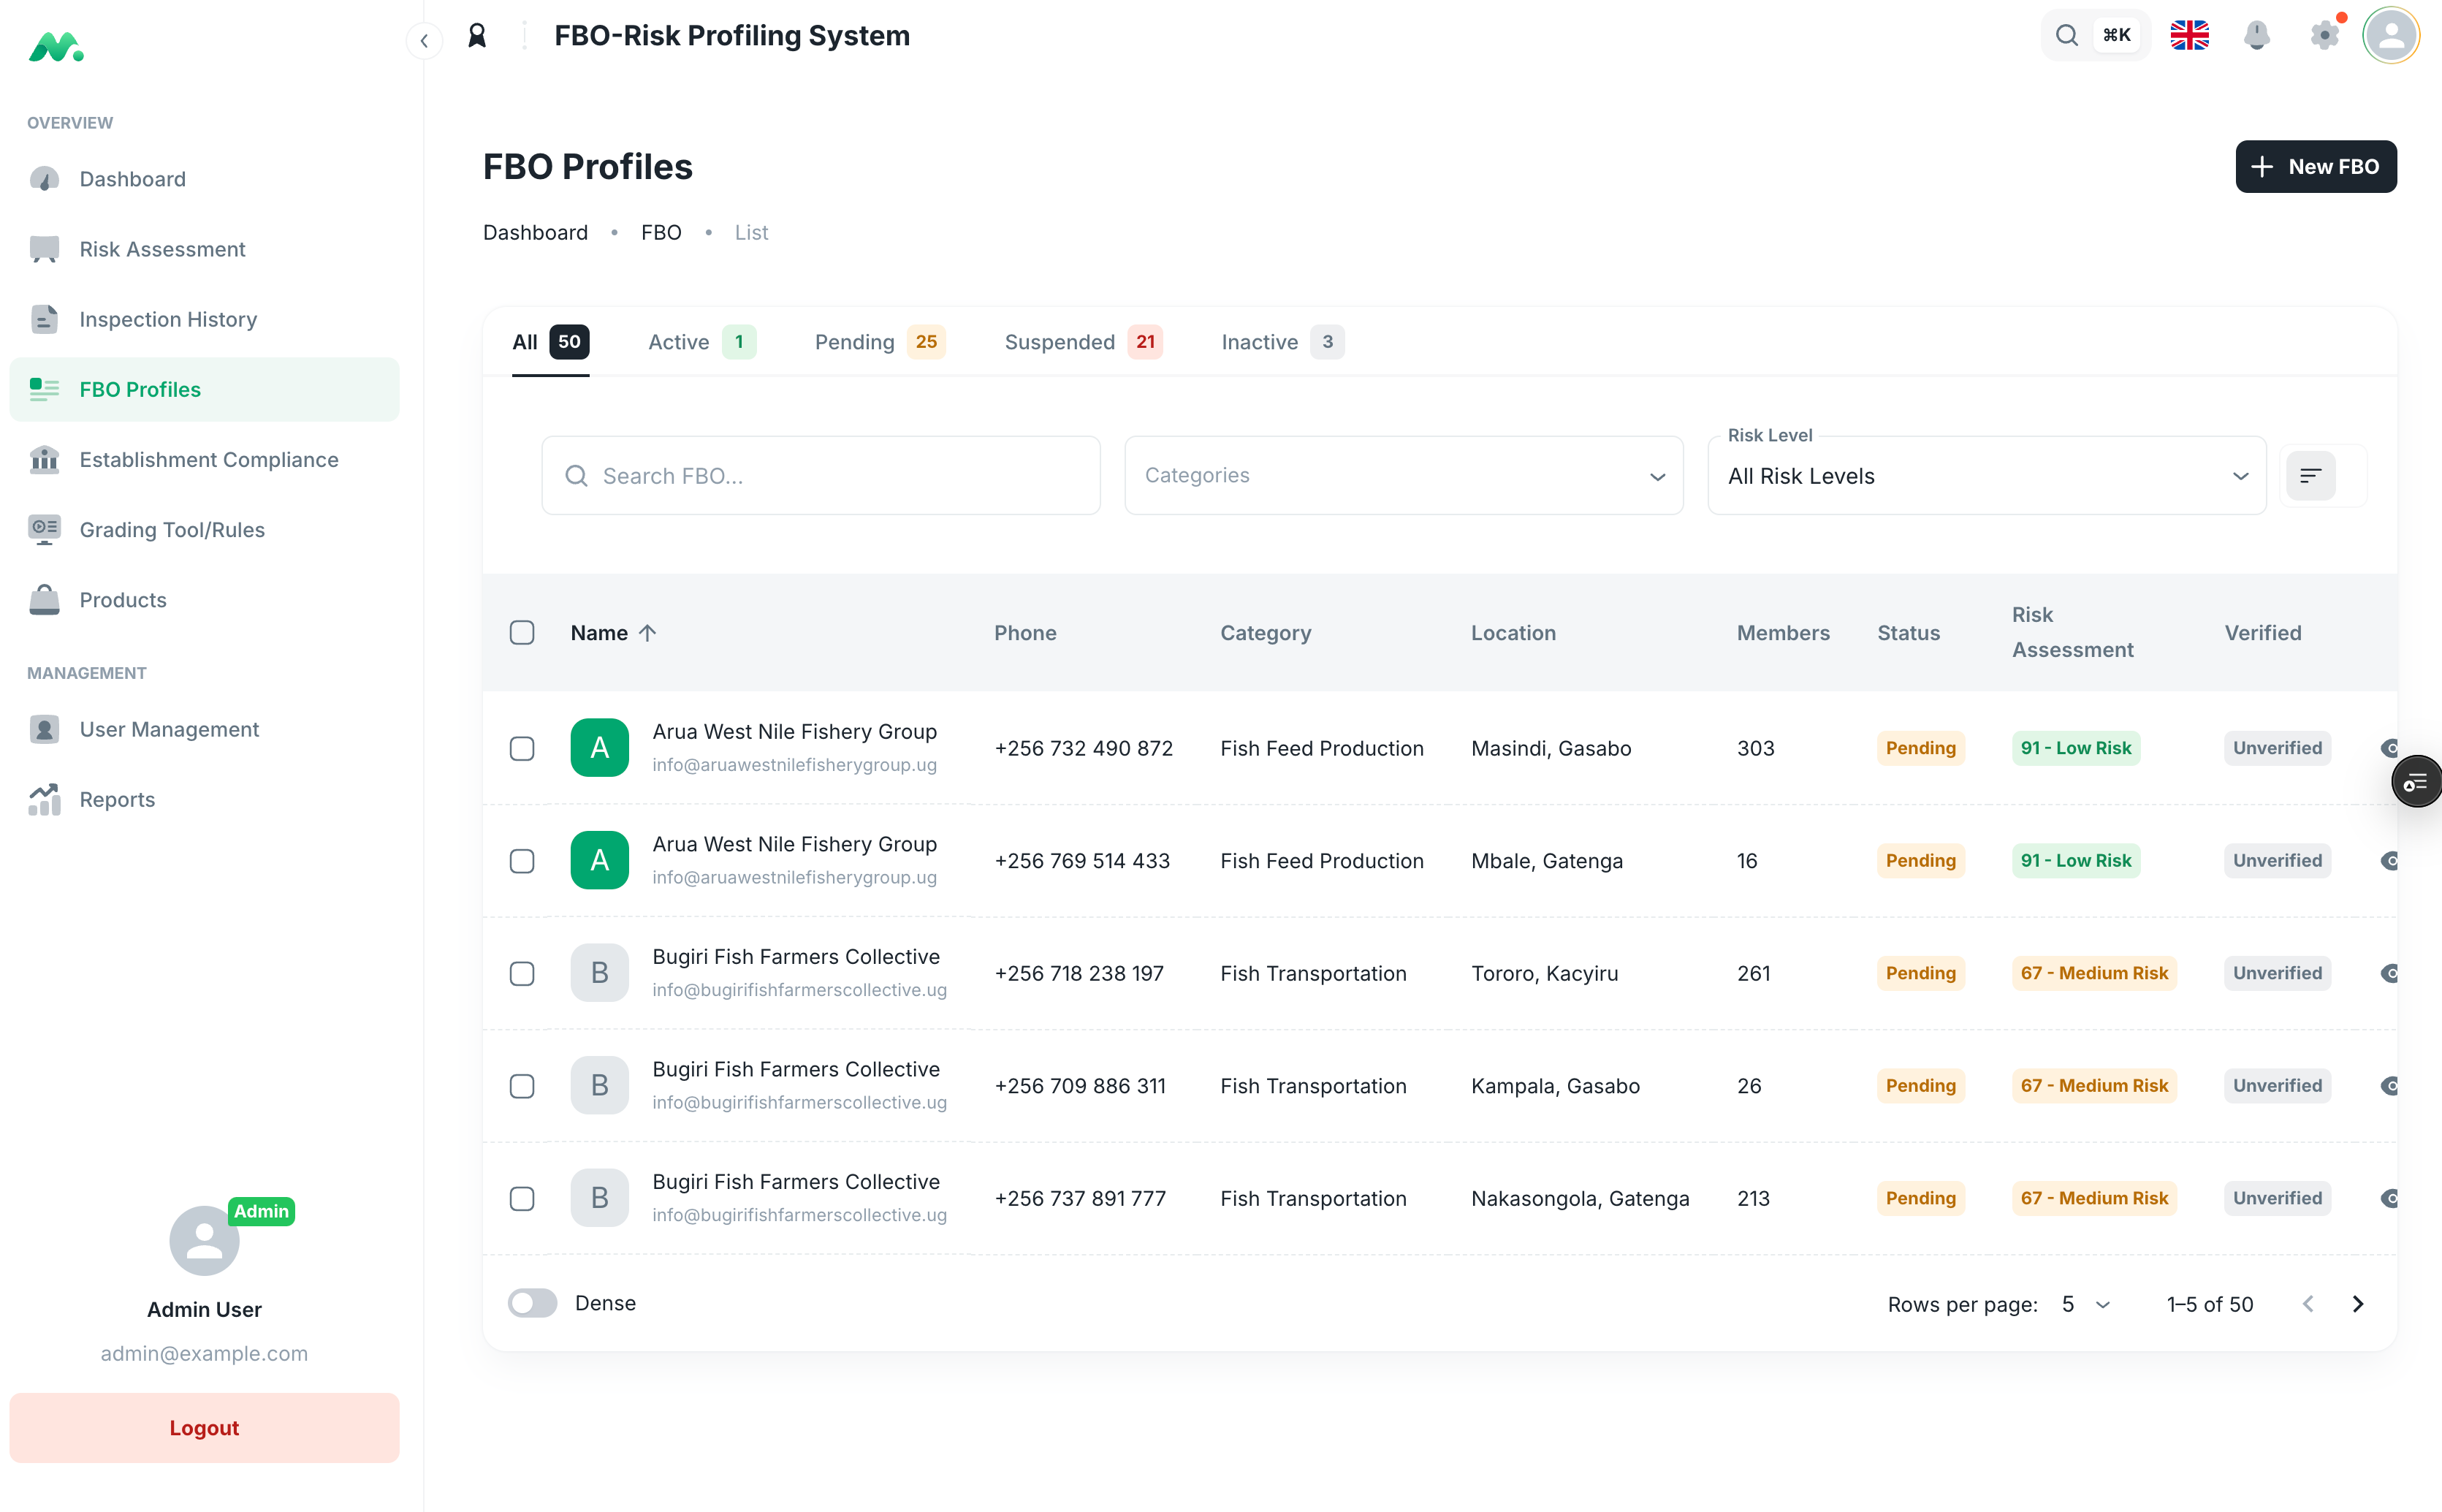Screen dimensions: 2442x1512
Task: Click the search magnifier icon in header
Action: [x=2066, y=36]
